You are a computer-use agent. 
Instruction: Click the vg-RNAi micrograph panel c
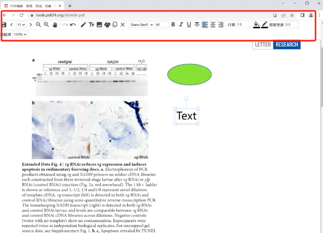coord(119,130)
